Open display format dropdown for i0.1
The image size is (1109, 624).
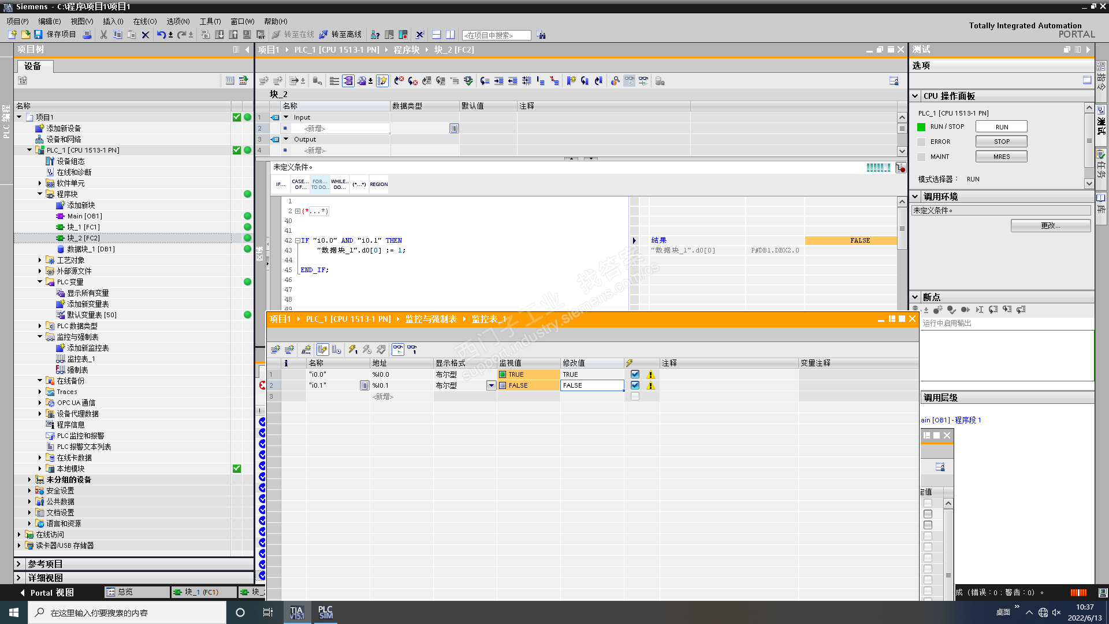pos(491,385)
